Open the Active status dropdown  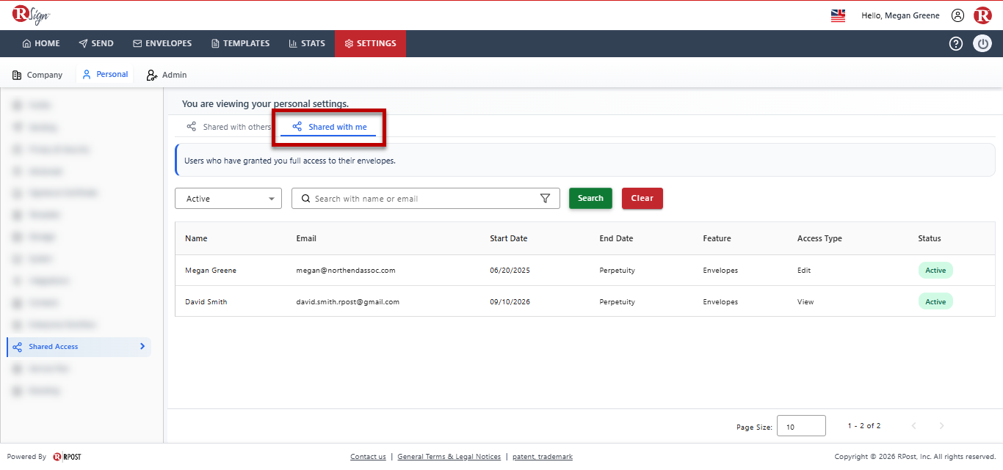pos(228,199)
